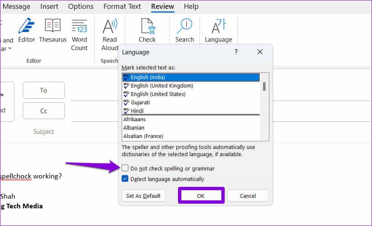Open the Cc recipients button
This screenshot has width=372, height=226.
(x=44, y=111)
